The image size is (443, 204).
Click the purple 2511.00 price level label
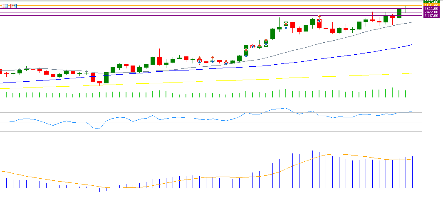pos(432,9)
